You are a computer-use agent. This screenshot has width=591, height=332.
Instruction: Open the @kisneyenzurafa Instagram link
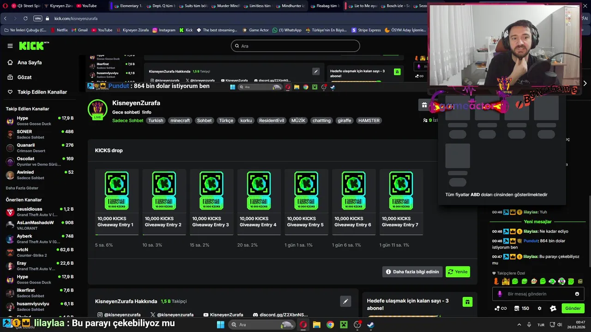[119, 315]
